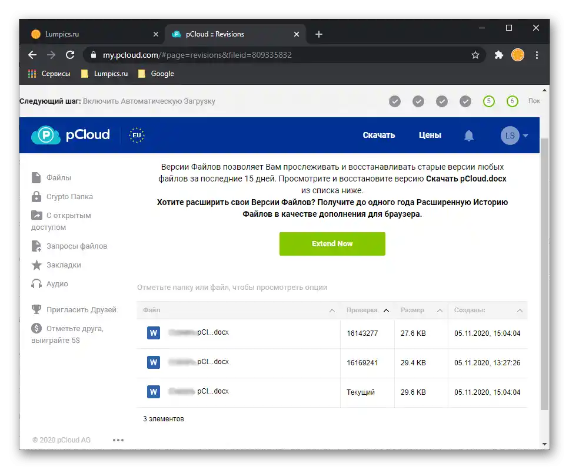
Task: Click the address bar URL
Action: (197, 55)
